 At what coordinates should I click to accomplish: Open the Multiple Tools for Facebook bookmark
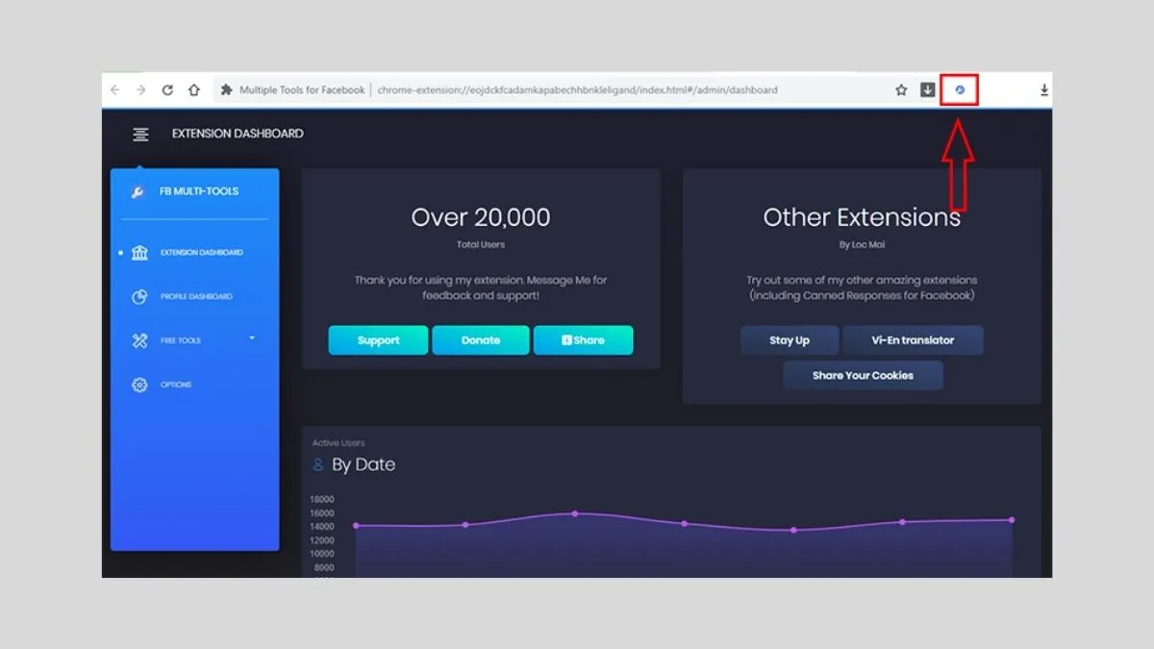tap(293, 88)
